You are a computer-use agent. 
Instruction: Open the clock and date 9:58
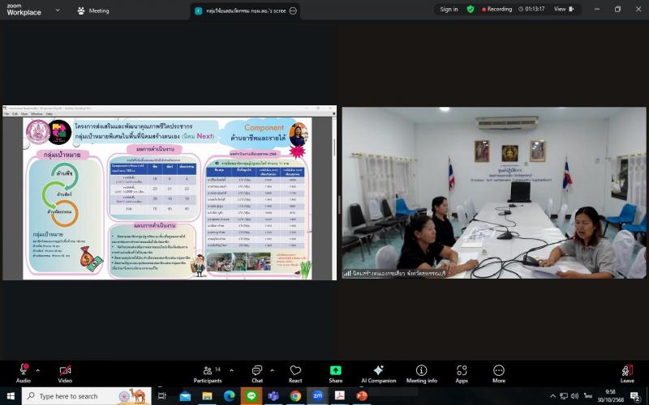tap(610, 396)
